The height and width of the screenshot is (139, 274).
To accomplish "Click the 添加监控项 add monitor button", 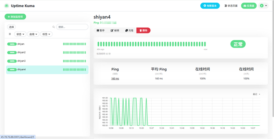I will point(15,16).
